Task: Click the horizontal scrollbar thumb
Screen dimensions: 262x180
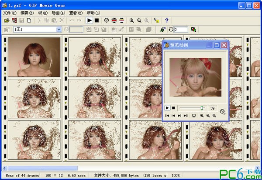Action: pos(42,168)
